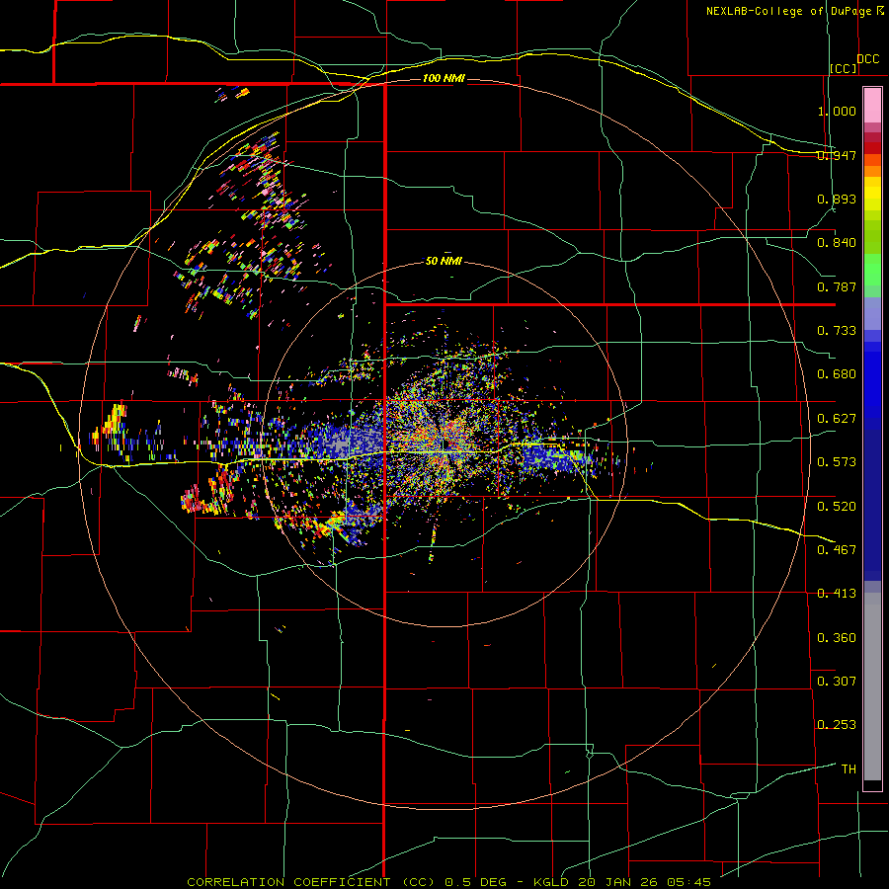Click the 0.627 value on the color scale

point(837,419)
